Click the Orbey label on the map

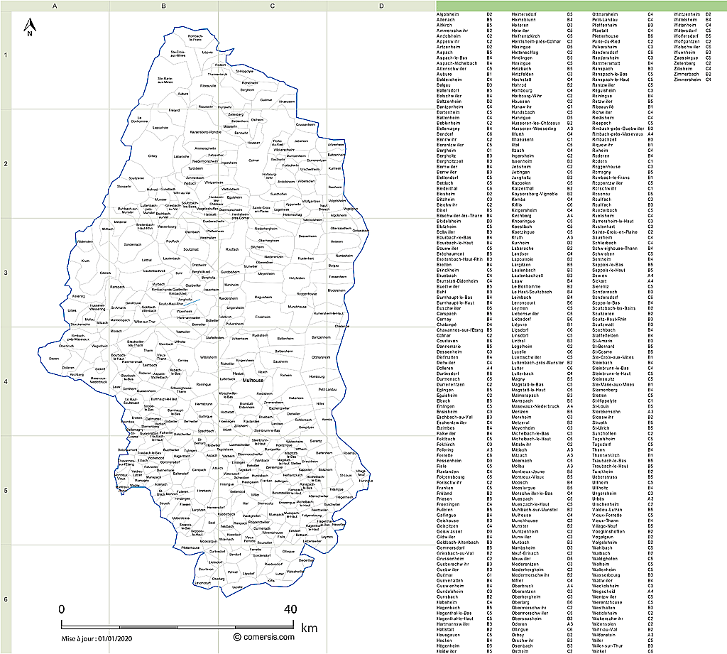(153, 156)
